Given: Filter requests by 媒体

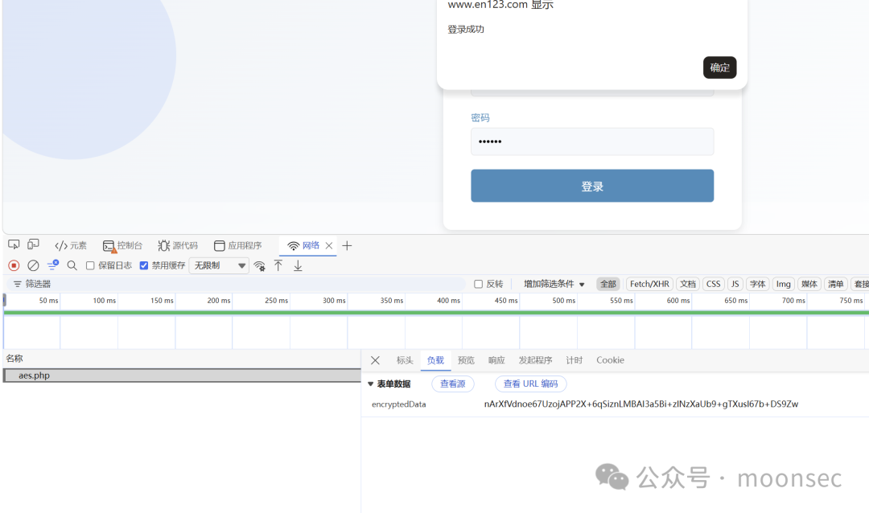Looking at the screenshot, I should coord(809,284).
